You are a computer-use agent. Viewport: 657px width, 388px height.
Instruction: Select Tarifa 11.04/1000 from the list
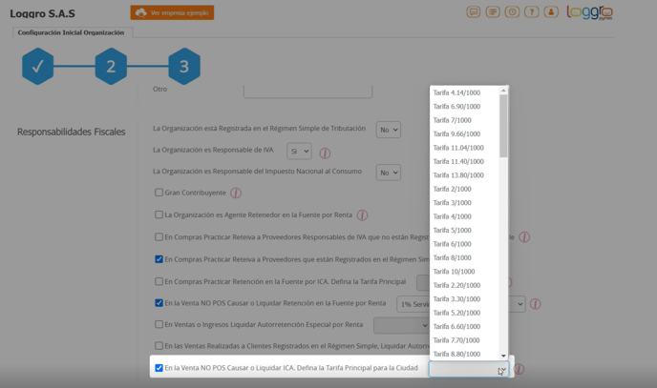458,148
